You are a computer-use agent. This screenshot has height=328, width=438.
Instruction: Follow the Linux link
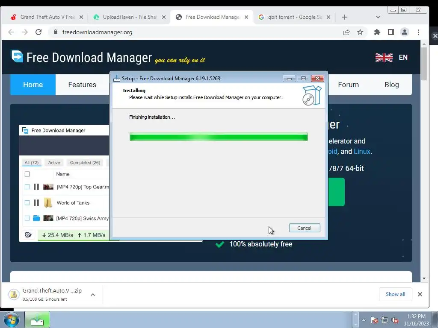pyautogui.click(x=362, y=152)
